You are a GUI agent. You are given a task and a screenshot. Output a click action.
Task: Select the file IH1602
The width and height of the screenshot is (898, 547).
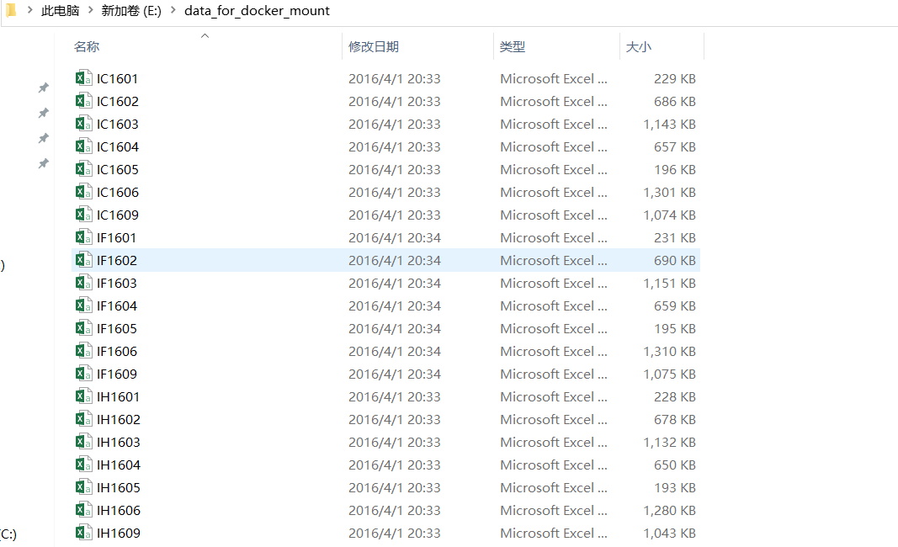click(x=119, y=419)
